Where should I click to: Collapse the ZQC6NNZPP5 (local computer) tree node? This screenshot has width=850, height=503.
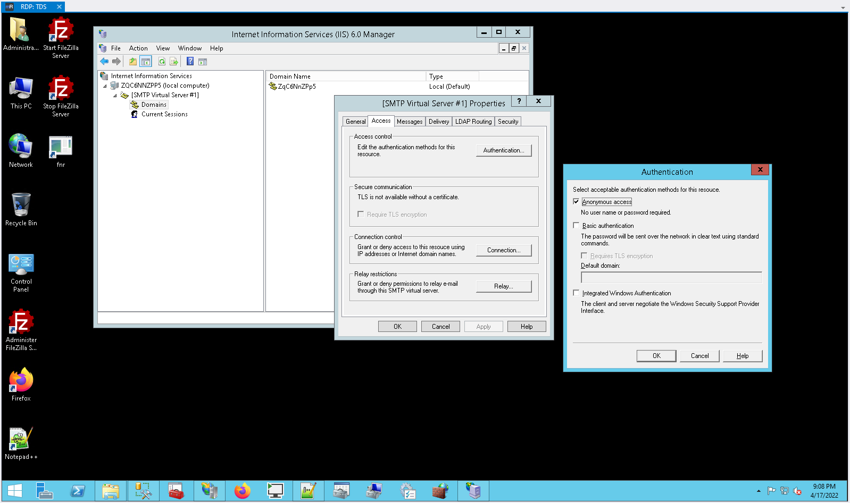105,86
